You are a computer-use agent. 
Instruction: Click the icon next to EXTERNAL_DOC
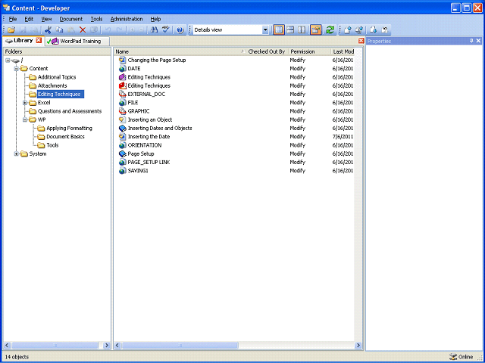[123, 94]
